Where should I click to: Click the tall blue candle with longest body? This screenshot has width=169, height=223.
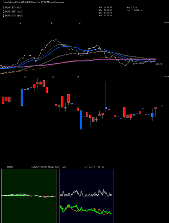(x=81, y=120)
